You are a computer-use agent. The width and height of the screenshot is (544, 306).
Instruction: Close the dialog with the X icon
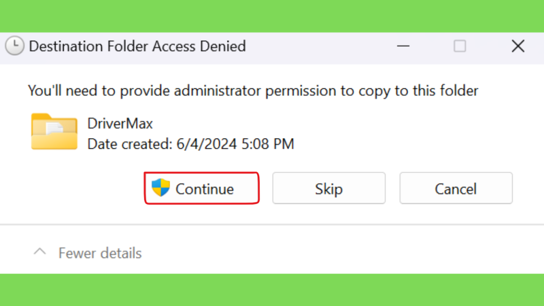[518, 46]
